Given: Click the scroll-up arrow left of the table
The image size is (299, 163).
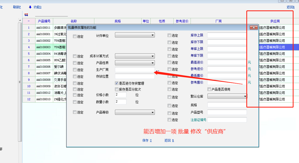Looking at the screenshot, I should pos(20,21).
